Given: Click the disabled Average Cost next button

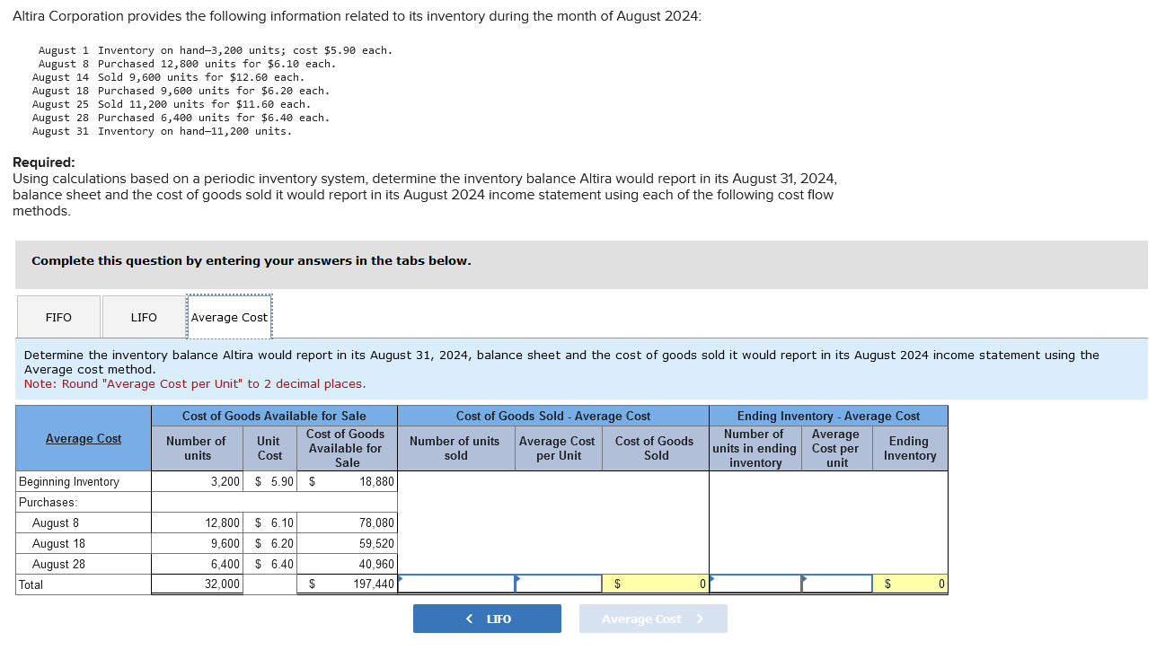Looking at the screenshot, I should click(653, 619).
